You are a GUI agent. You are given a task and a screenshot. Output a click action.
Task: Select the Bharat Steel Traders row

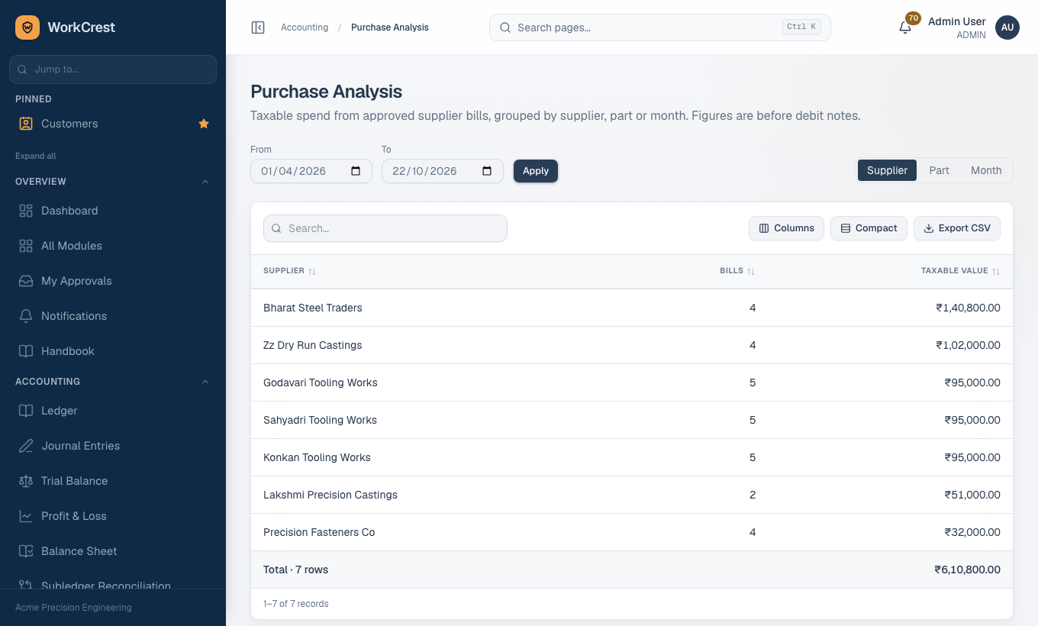pos(632,308)
